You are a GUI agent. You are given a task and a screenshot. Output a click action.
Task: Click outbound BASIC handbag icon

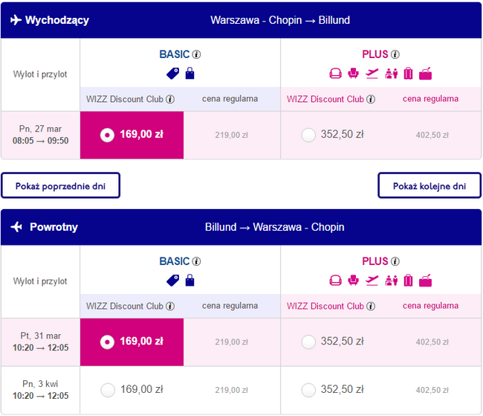[189, 73]
